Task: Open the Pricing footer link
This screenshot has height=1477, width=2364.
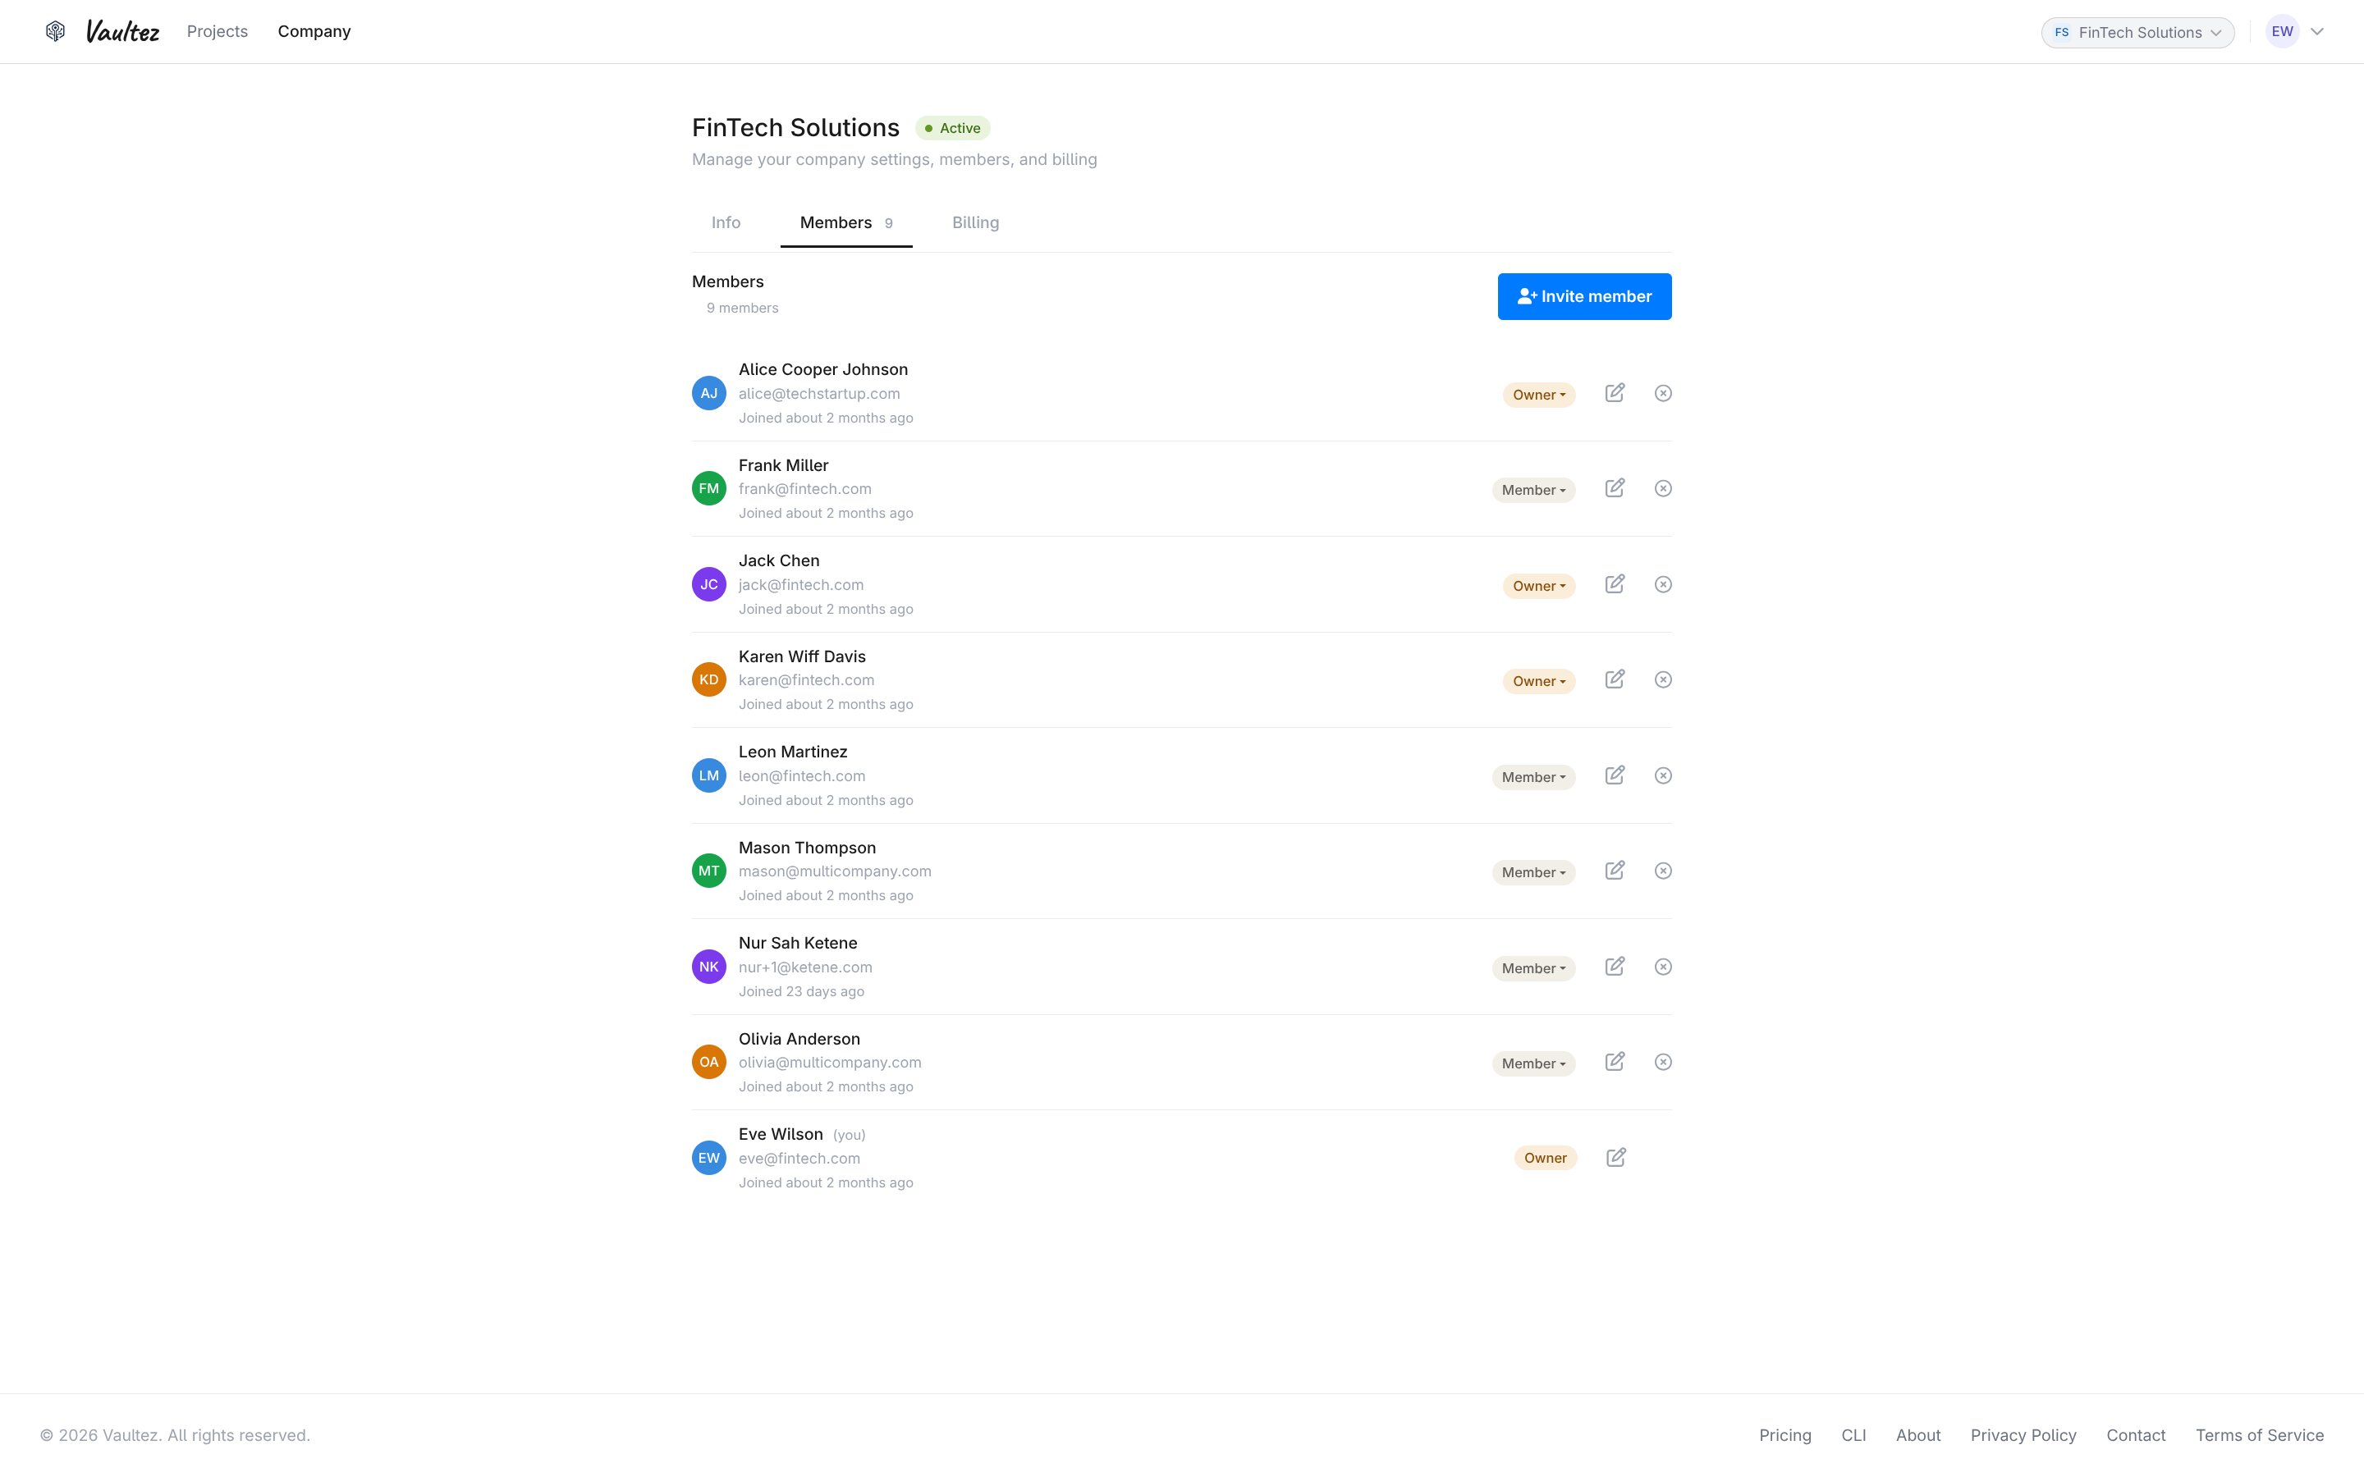Action: click(1784, 1435)
